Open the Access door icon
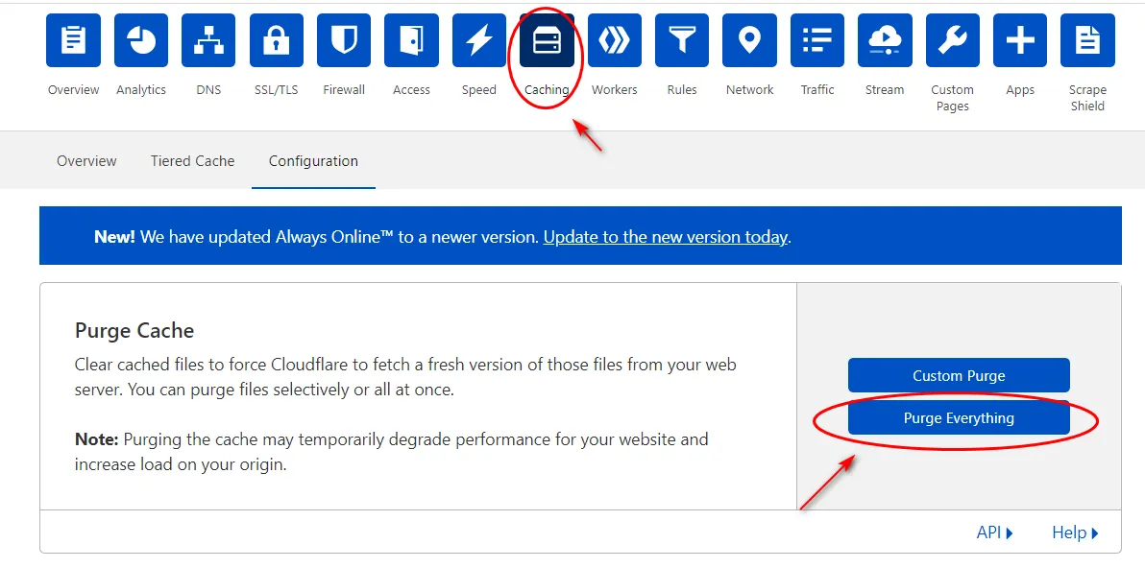1145x568 pixels. pos(411,40)
